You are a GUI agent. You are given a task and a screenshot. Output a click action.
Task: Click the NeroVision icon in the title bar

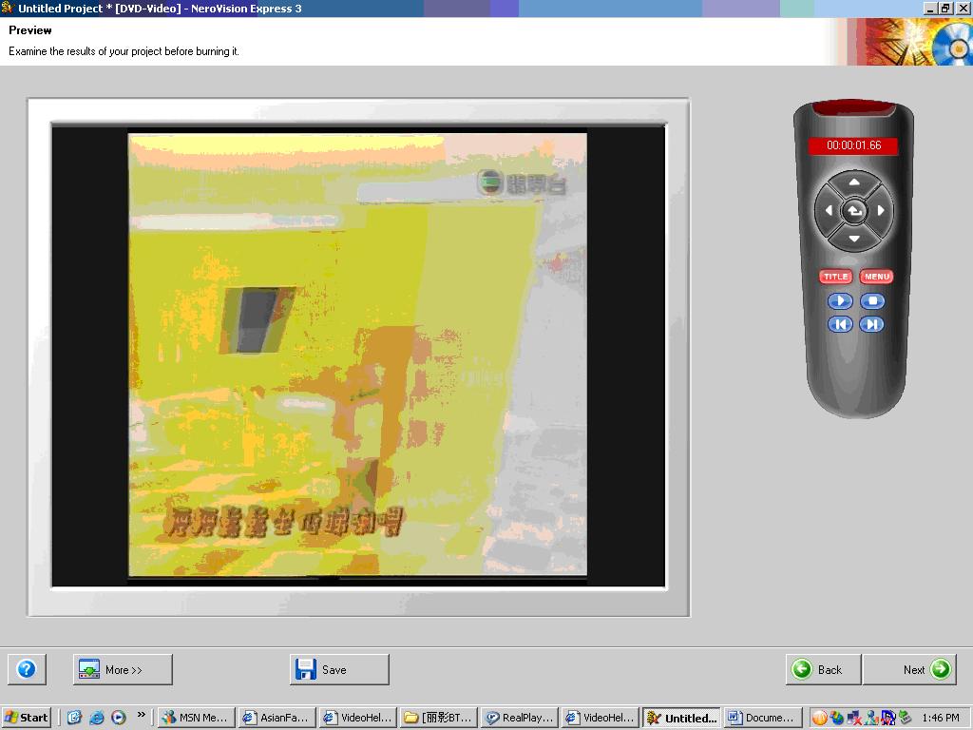click(8, 8)
